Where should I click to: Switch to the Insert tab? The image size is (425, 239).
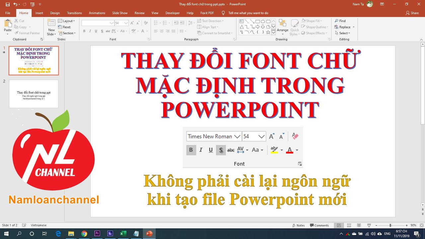click(x=39, y=13)
